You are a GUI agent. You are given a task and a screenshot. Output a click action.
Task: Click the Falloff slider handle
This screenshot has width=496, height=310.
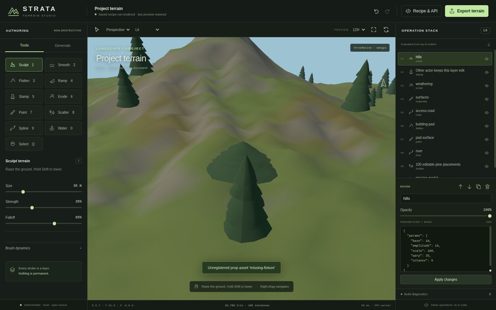click(x=54, y=224)
